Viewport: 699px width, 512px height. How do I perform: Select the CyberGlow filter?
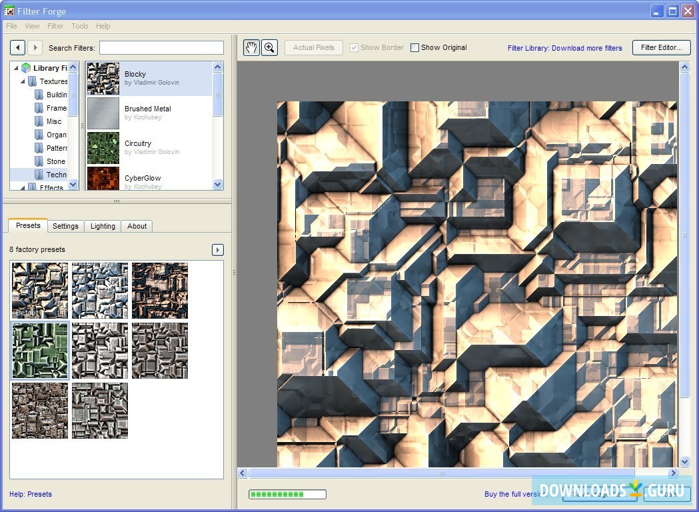(x=149, y=179)
